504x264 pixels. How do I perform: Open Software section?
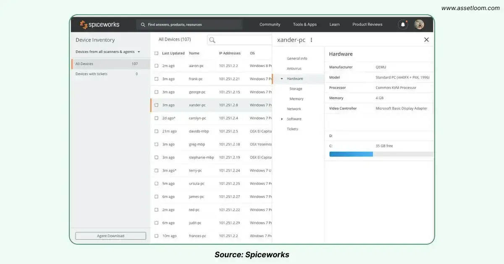[x=294, y=119]
